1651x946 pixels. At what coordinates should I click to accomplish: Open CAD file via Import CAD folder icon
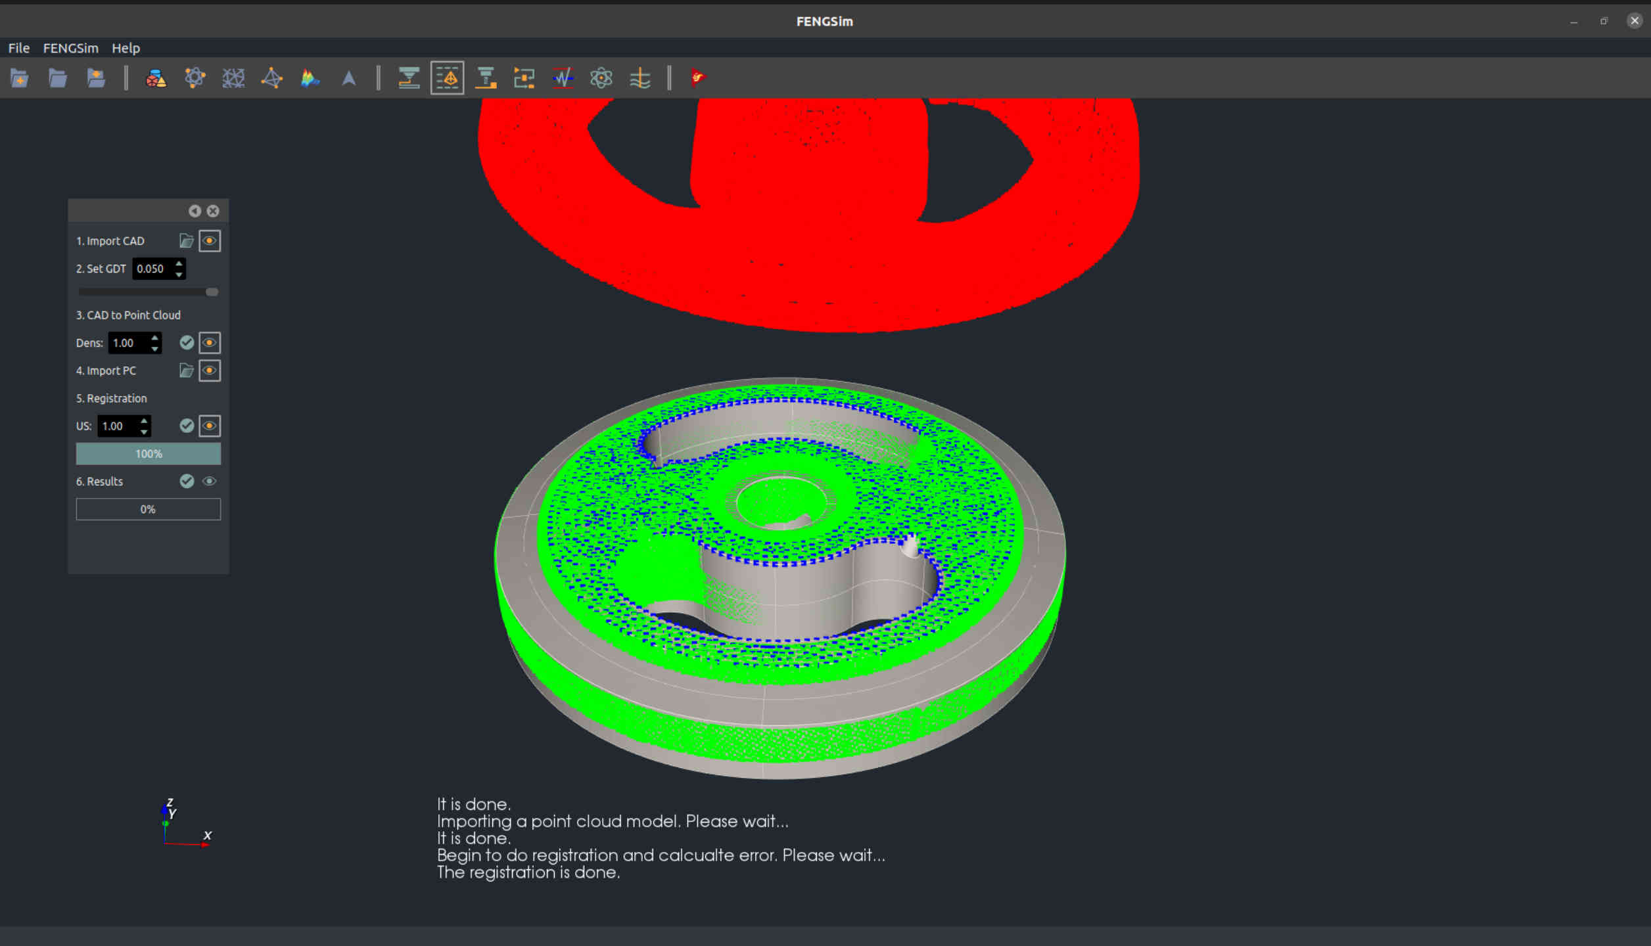pyautogui.click(x=186, y=241)
